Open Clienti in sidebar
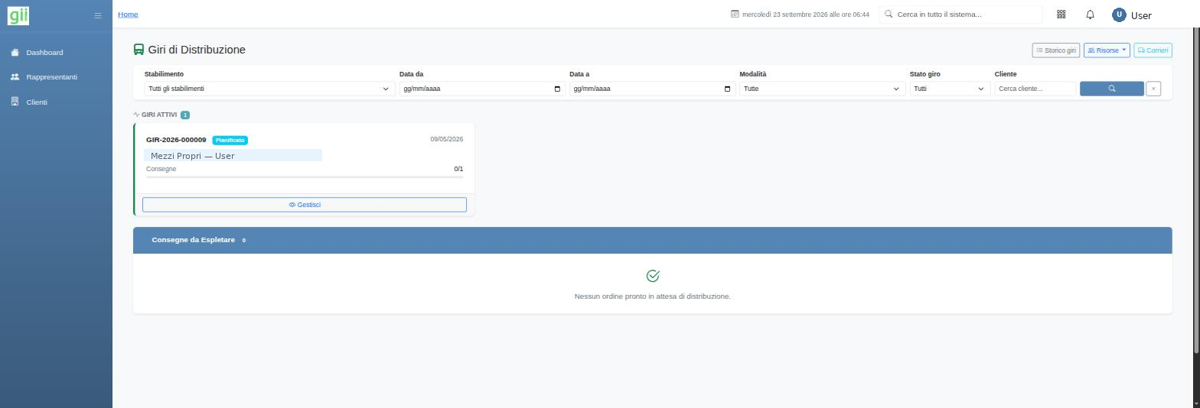The image size is (1200, 408). coord(36,102)
